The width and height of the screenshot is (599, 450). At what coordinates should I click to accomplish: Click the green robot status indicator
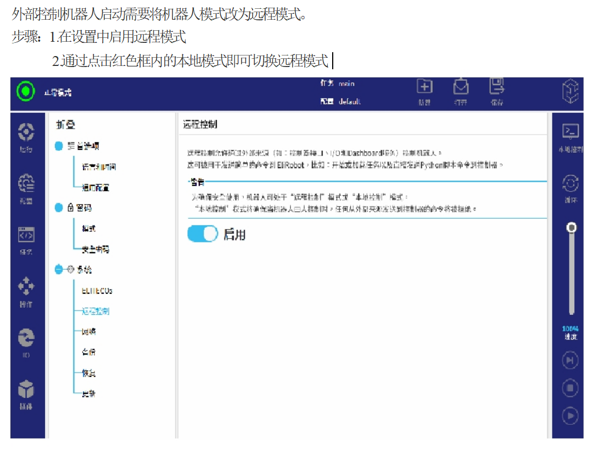pos(25,91)
